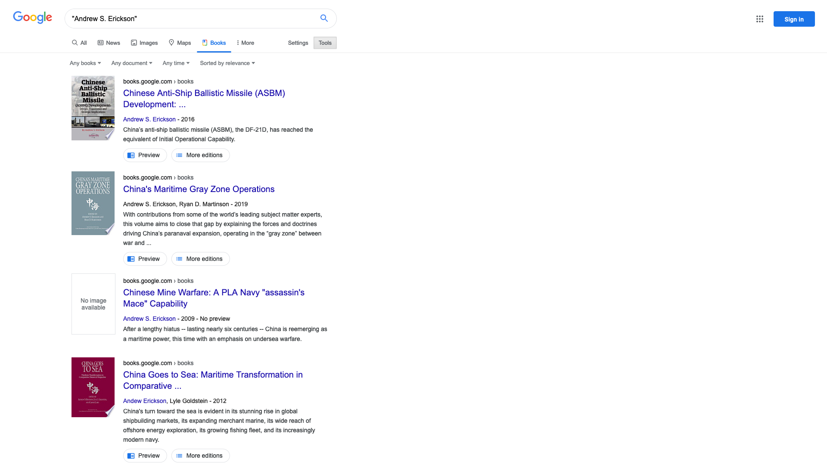This screenshot has height=465, width=827.
Task: Click the Google logo
Action: pyautogui.click(x=32, y=18)
